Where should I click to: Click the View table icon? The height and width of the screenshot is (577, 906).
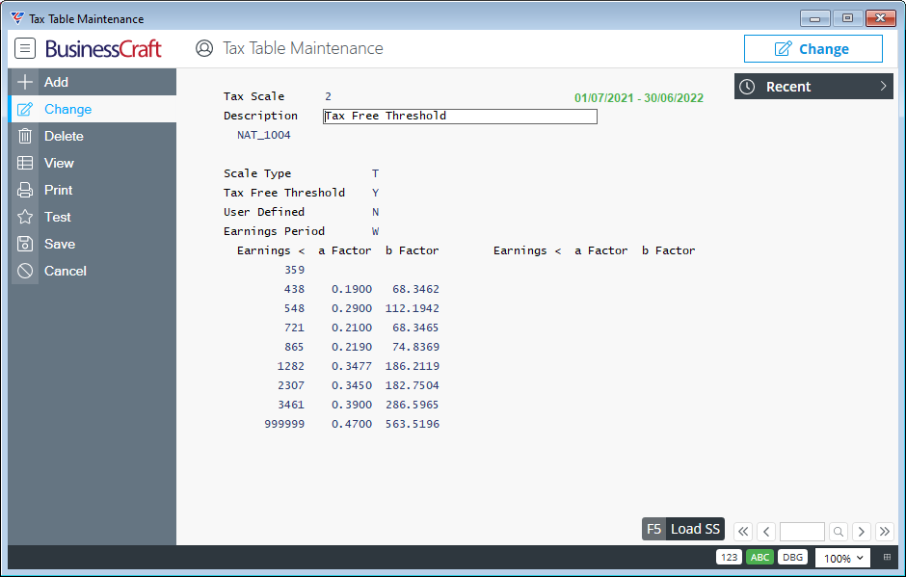(25, 163)
